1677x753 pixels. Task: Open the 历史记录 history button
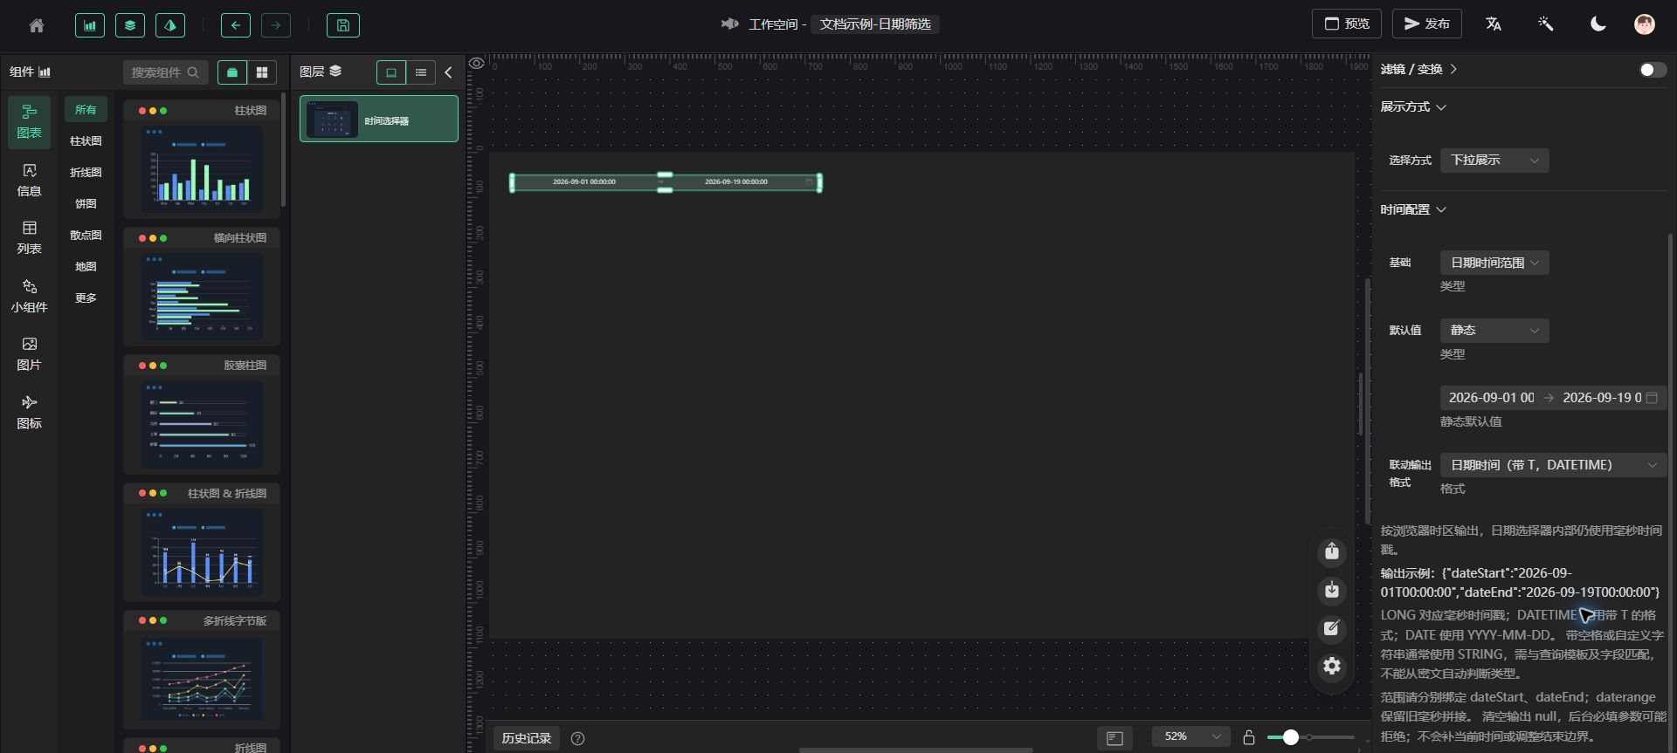(527, 738)
